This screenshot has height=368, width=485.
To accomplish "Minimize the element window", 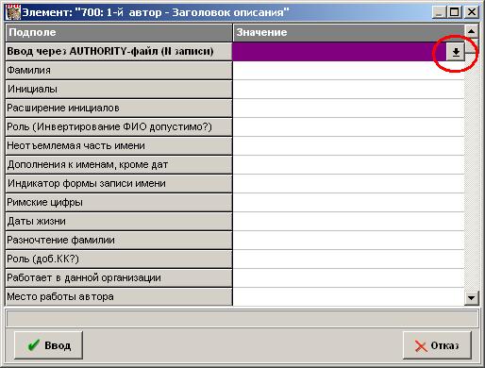I will click(439, 12).
